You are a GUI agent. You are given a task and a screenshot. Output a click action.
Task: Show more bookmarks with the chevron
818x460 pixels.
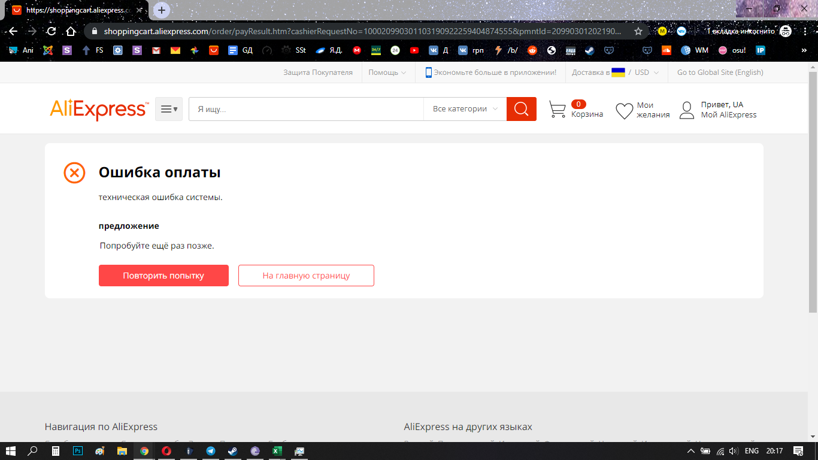click(805, 50)
